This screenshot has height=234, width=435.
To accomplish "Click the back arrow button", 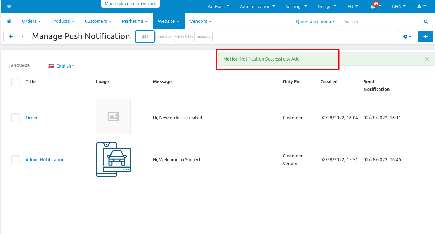I will coord(11,36).
